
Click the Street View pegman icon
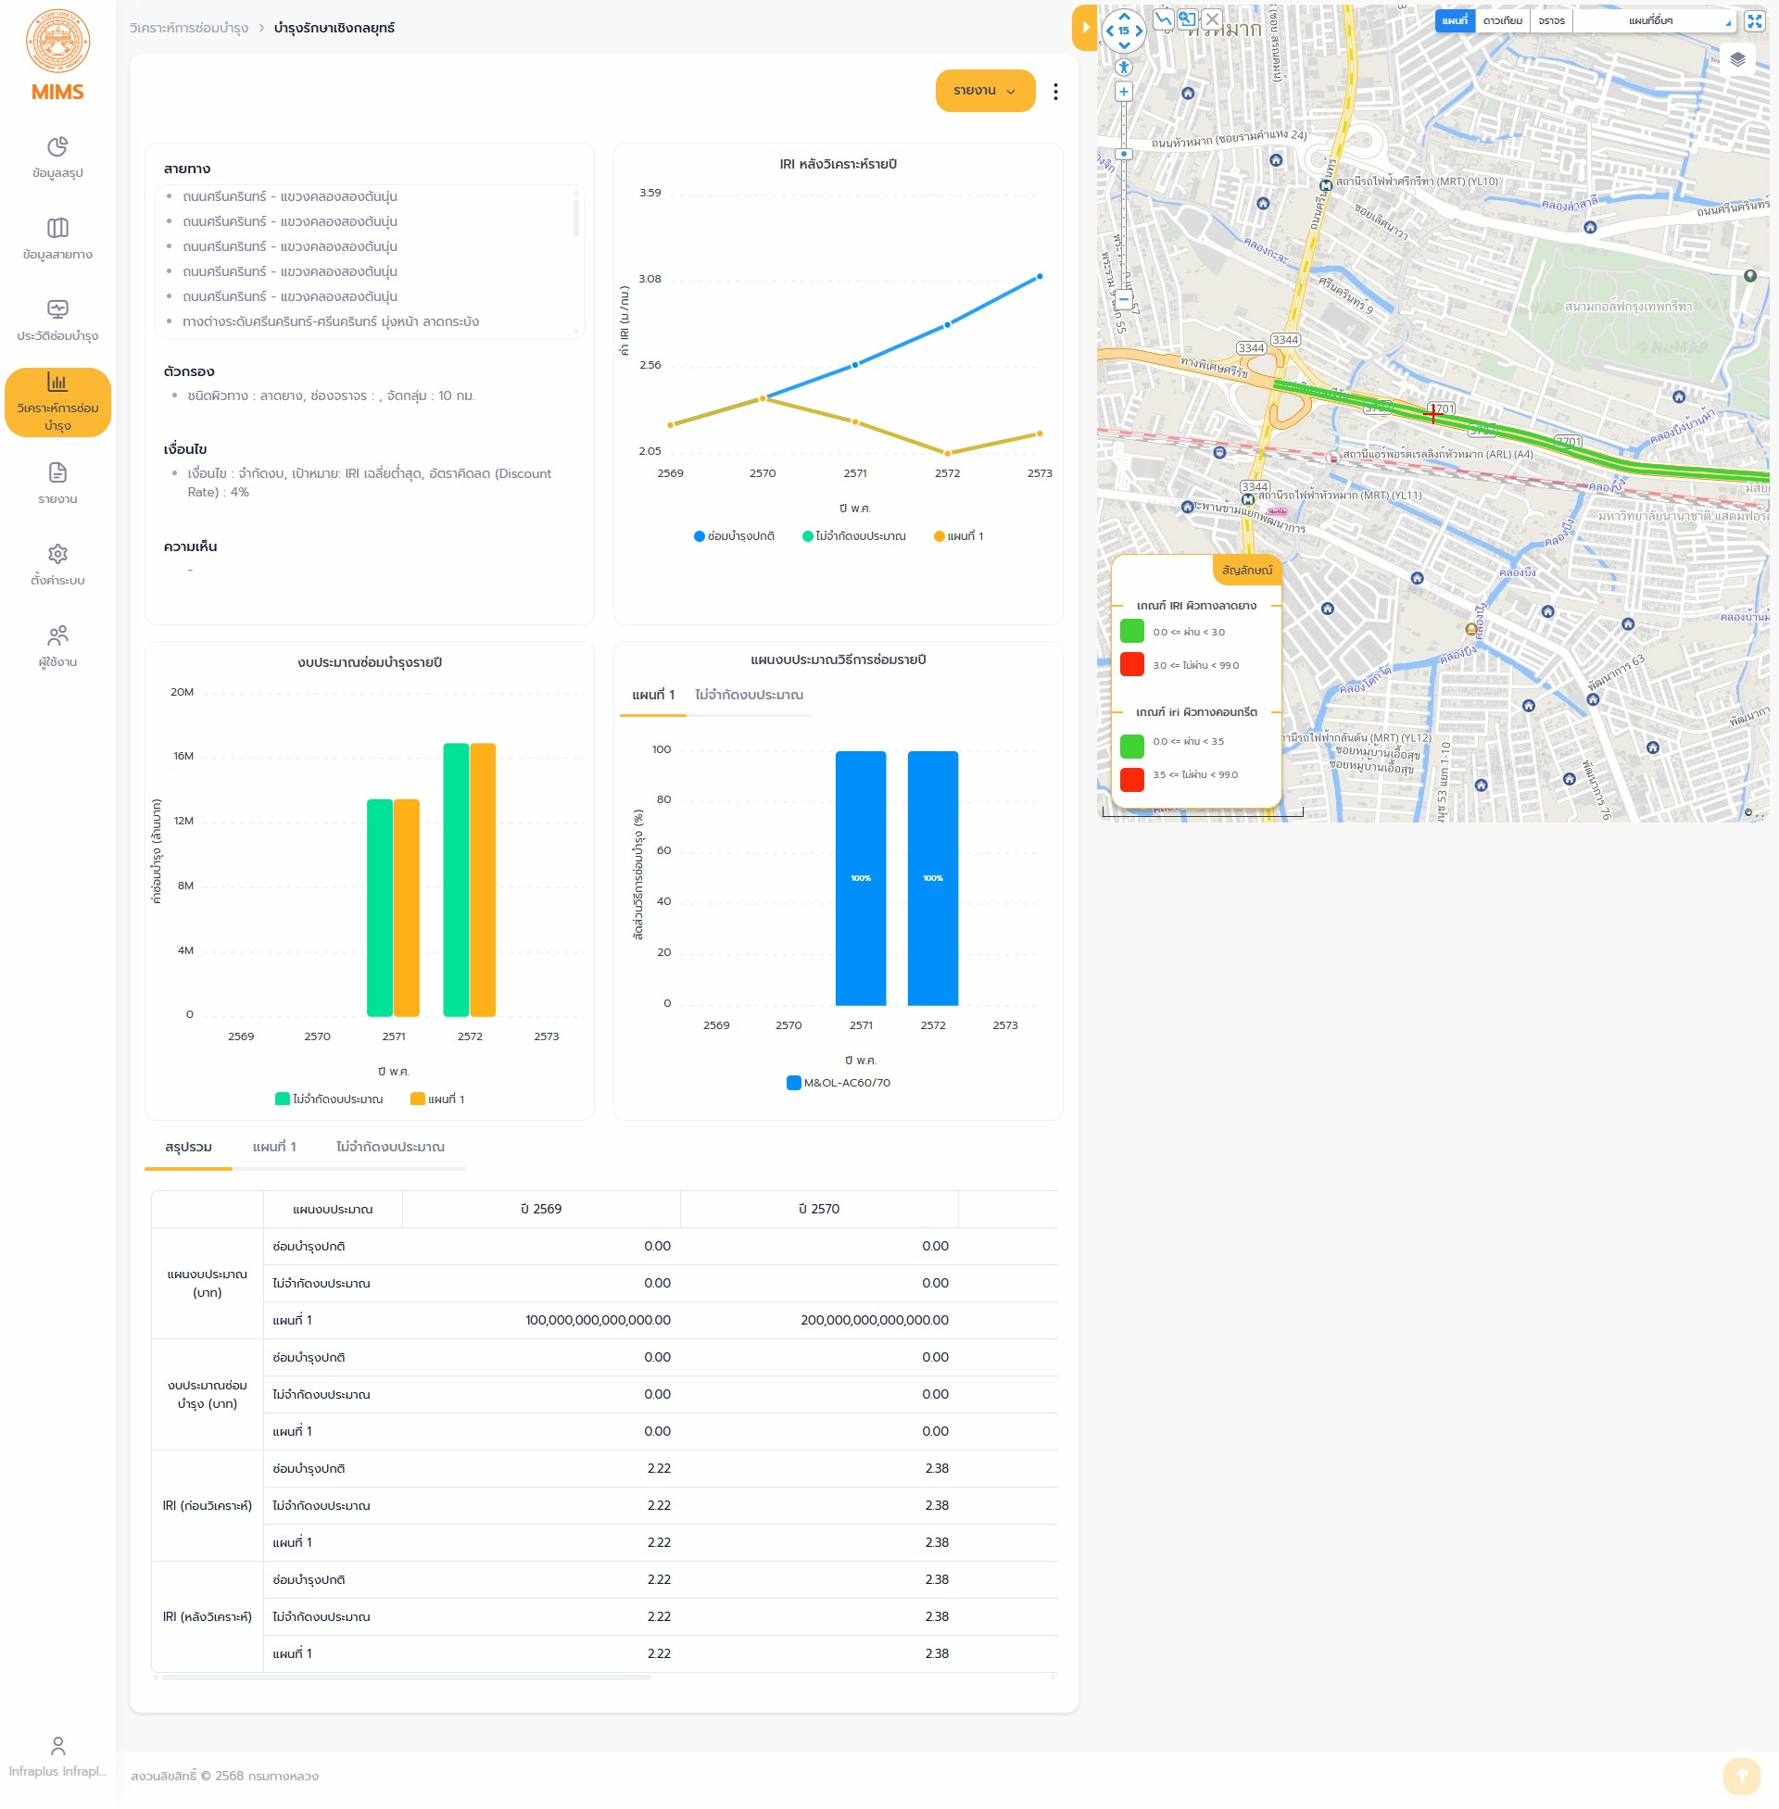1124,68
